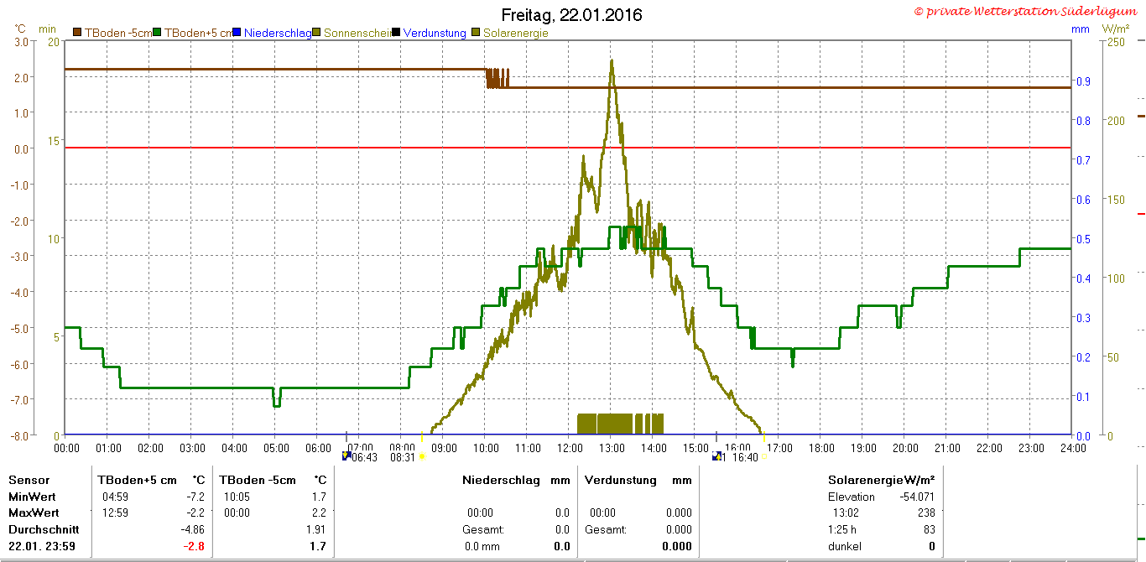The image size is (1146, 562).
Task: Select the Verdunstung legend label
Action: click(435, 33)
